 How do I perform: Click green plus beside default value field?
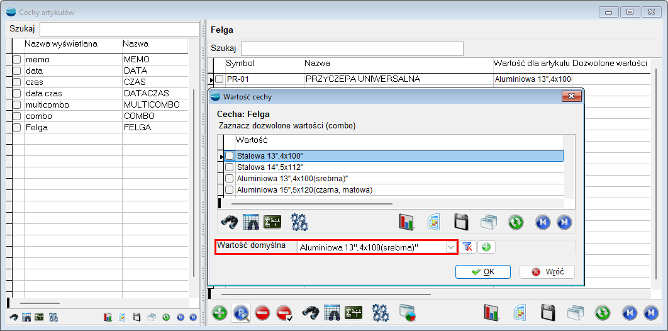pos(486,247)
